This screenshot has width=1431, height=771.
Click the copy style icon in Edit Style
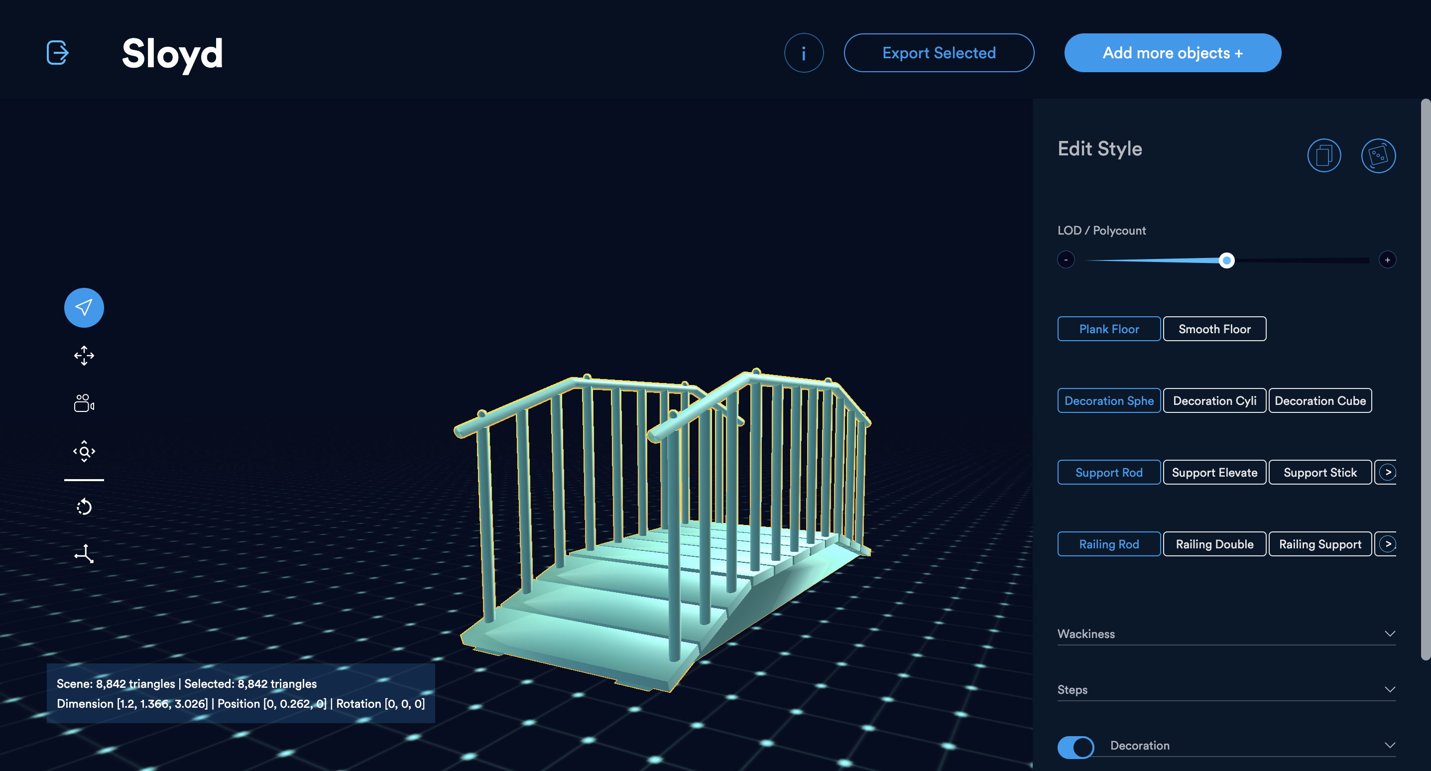tap(1324, 156)
